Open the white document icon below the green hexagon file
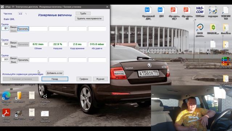 213,46
